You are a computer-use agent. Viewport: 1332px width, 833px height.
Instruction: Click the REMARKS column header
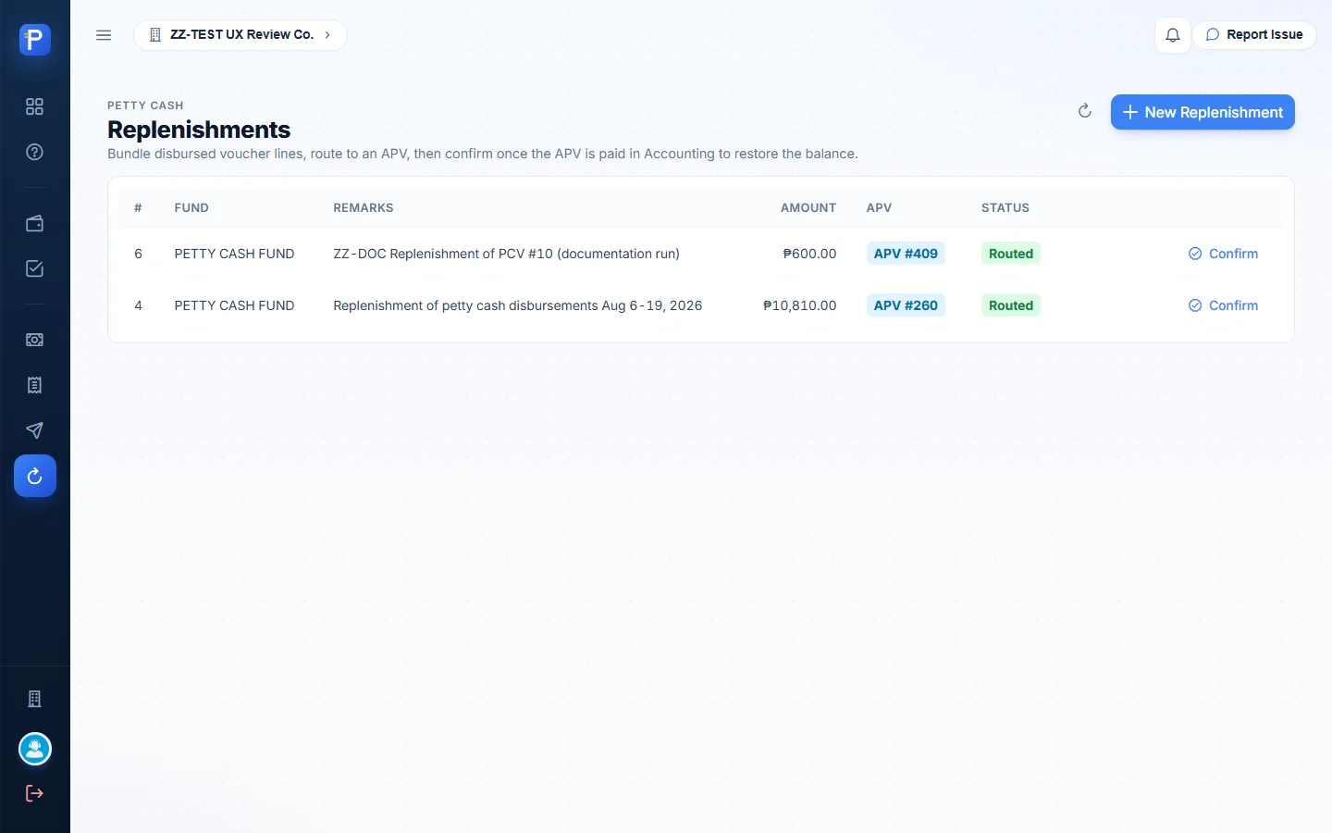(364, 208)
